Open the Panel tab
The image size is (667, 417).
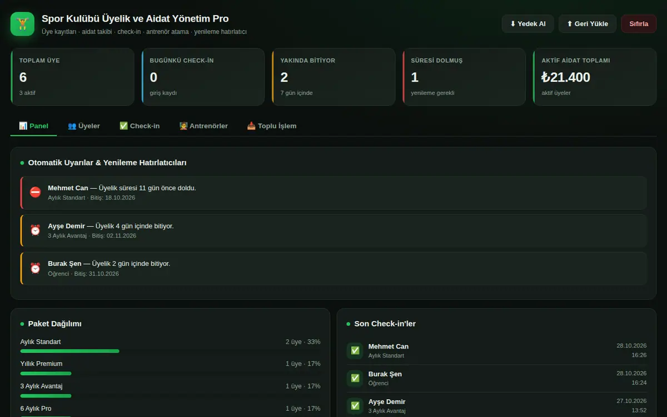tap(33, 126)
